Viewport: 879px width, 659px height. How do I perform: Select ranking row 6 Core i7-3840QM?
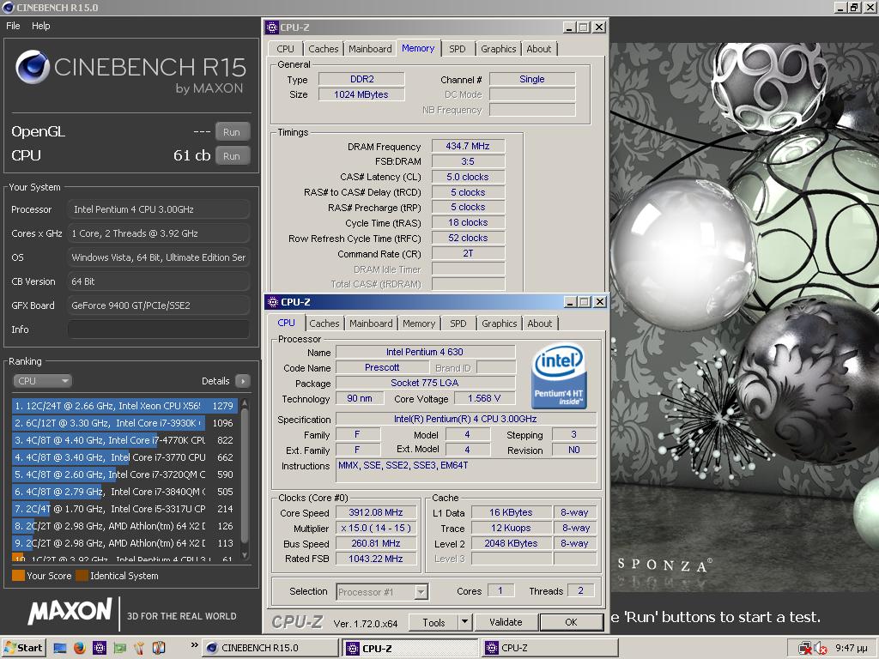(124, 492)
